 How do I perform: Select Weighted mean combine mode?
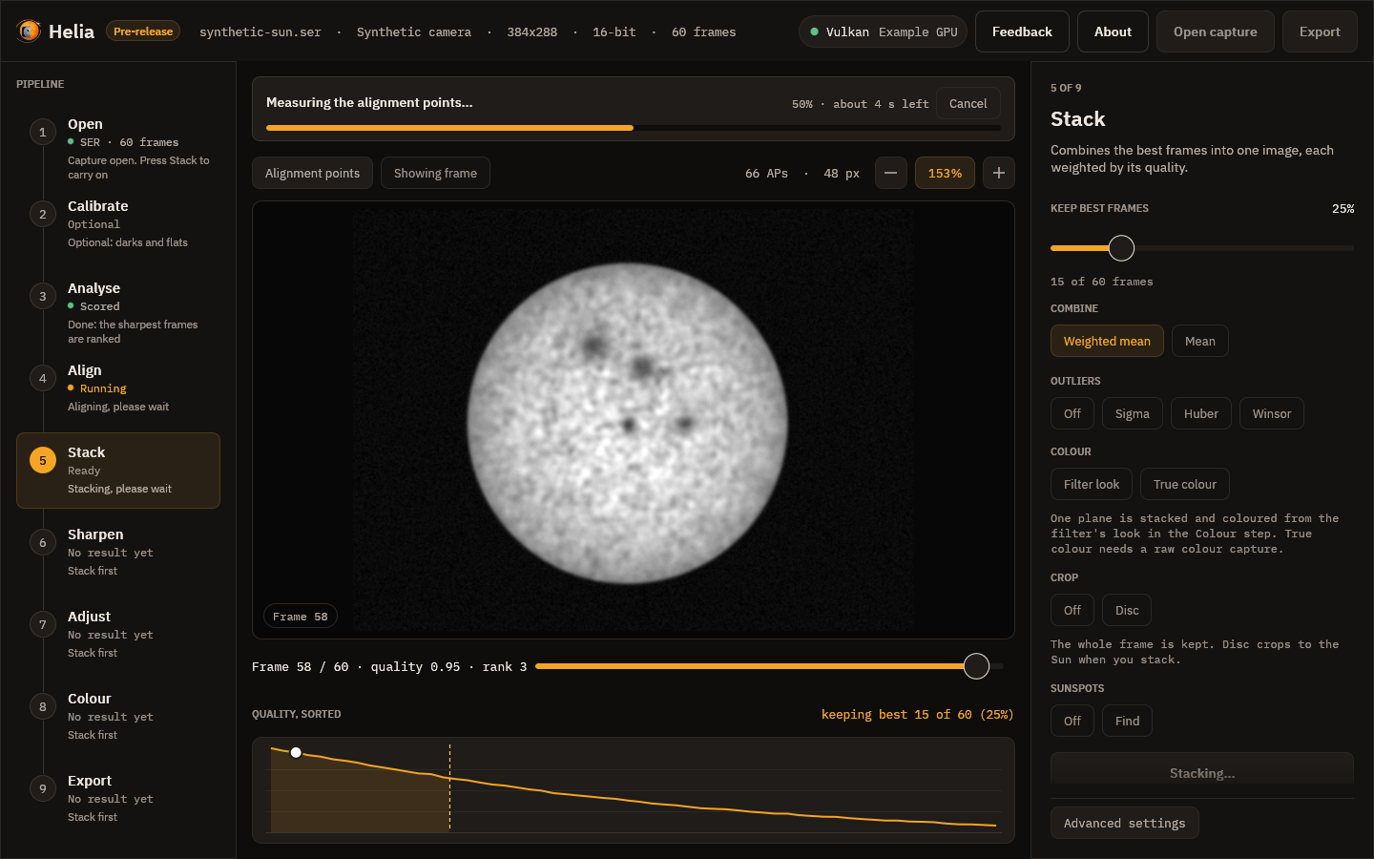pos(1107,341)
